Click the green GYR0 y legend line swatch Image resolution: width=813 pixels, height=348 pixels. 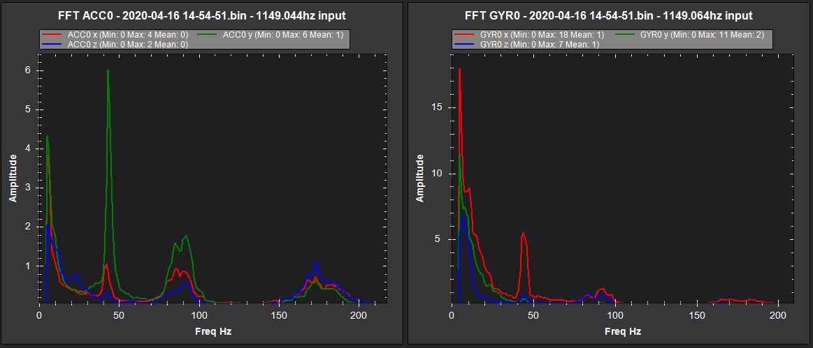(x=626, y=35)
